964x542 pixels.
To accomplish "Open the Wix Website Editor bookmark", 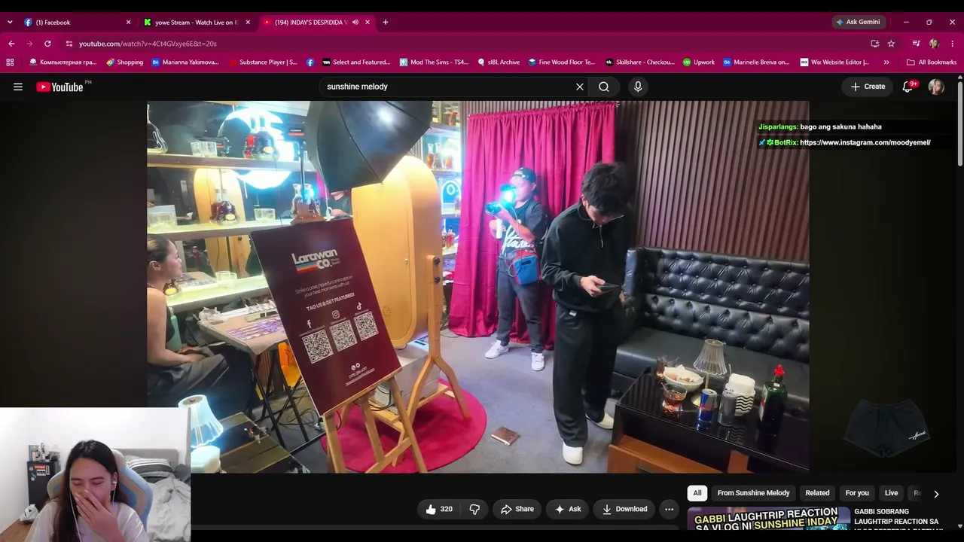I will [834, 62].
